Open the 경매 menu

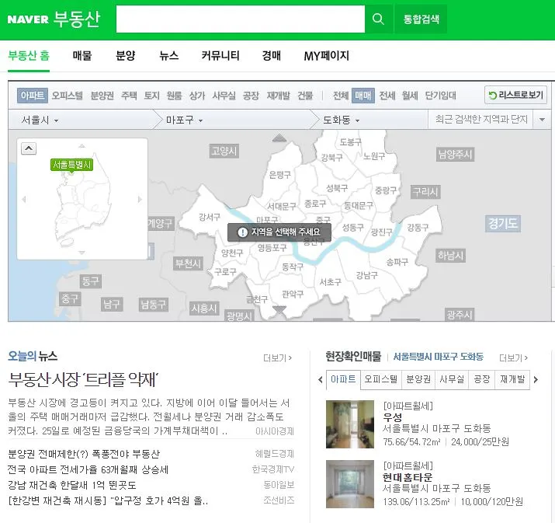(272, 56)
